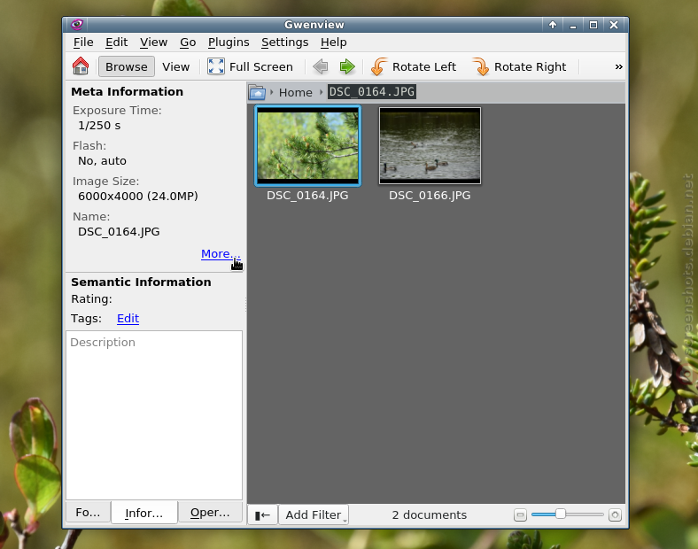Go to previous image arrow
This screenshot has width=698, height=549.
click(x=321, y=66)
